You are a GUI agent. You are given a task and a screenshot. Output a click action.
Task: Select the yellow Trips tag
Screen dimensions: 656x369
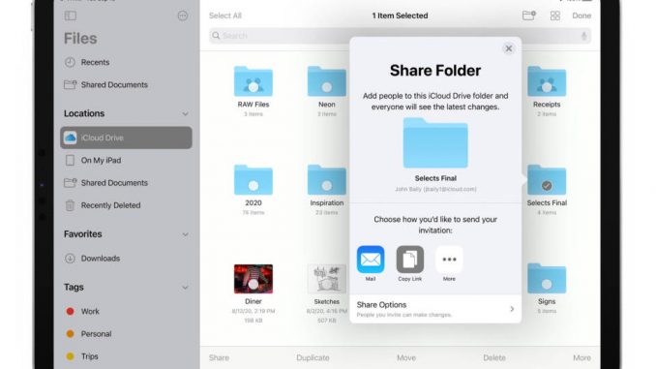point(82,356)
